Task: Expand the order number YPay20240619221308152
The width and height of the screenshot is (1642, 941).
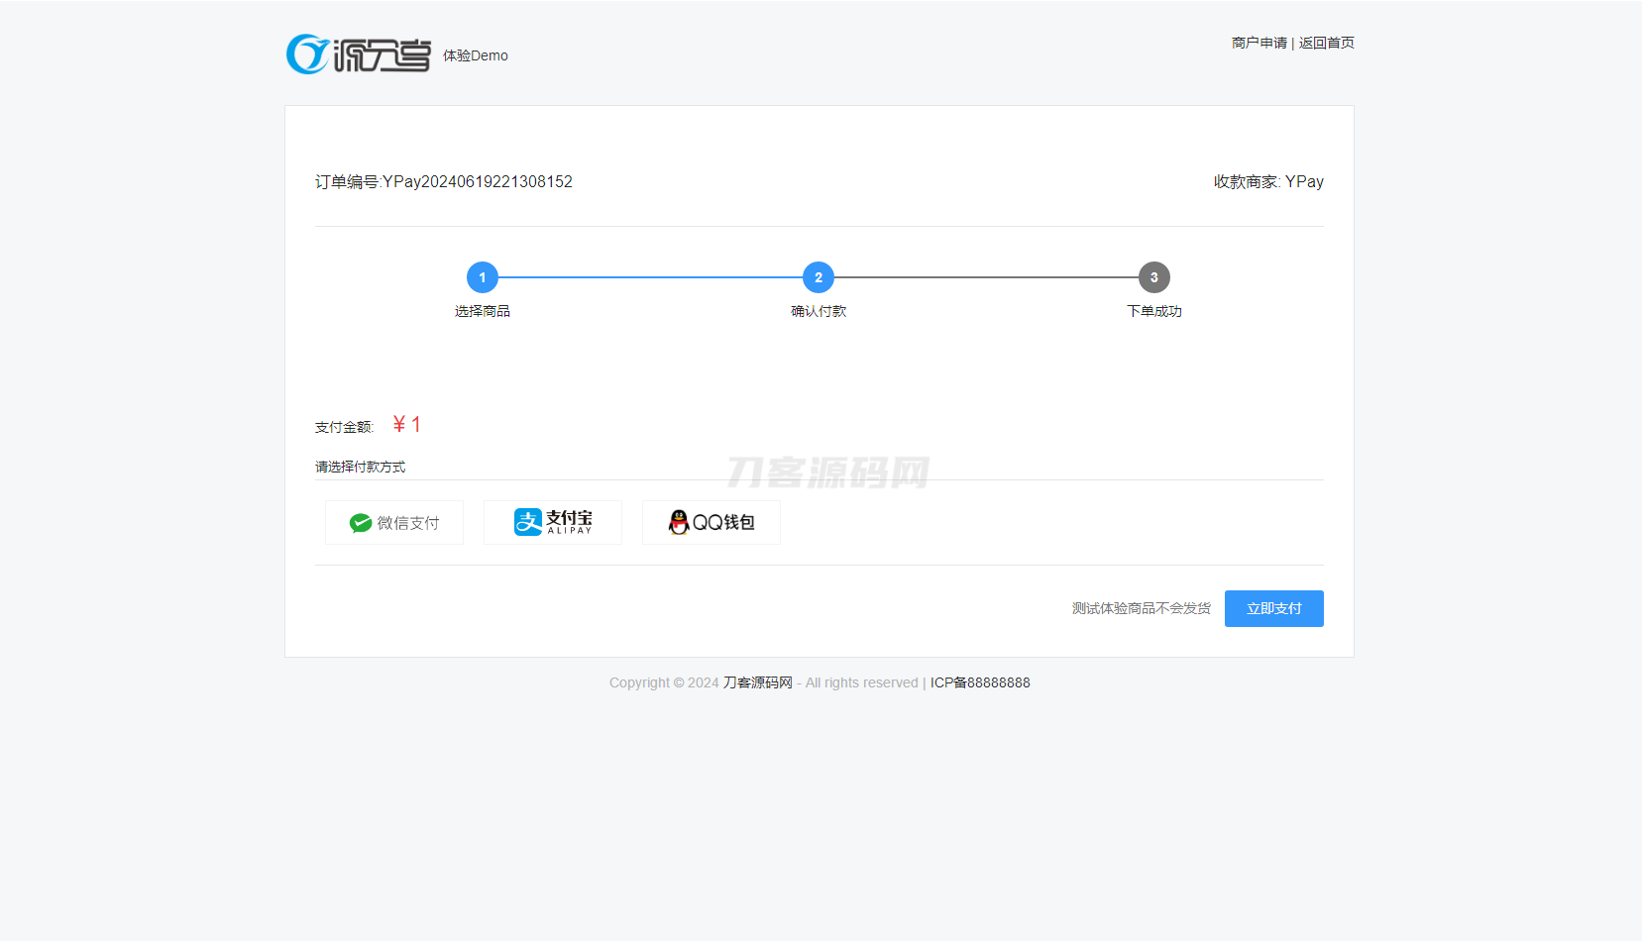Action: [443, 181]
